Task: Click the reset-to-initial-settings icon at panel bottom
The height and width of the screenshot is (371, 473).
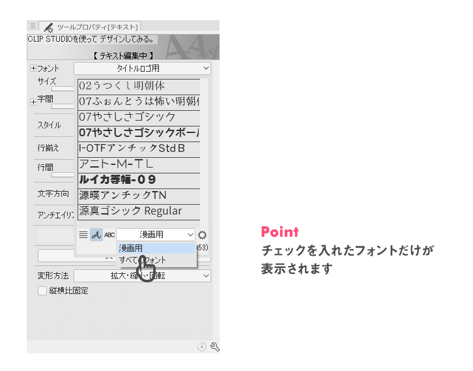Action: [x=202, y=346]
